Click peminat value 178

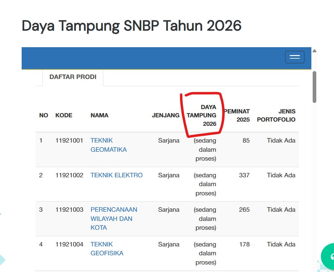[x=244, y=244]
